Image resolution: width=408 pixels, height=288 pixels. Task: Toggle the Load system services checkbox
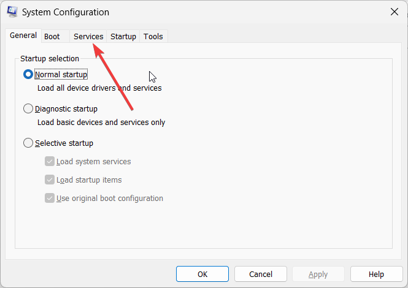pyautogui.click(x=50, y=161)
